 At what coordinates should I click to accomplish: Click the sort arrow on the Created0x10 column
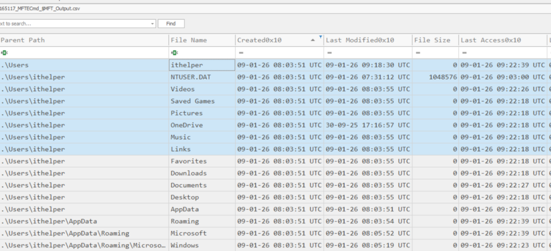[x=313, y=40]
